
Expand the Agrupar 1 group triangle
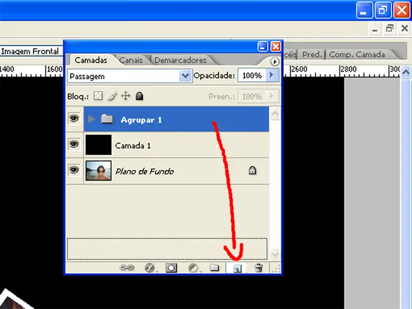click(91, 119)
